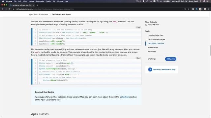Select the Get Started with Apex browser tab
The width and height of the screenshot is (211, 118).
21,5
